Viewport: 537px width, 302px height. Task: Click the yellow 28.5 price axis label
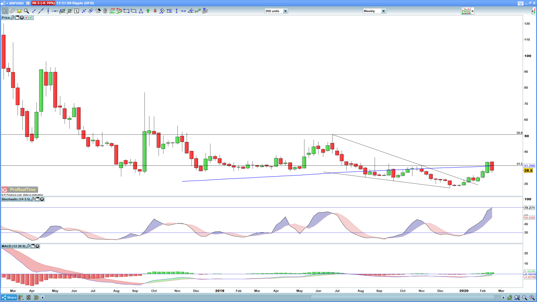pyautogui.click(x=528, y=171)
